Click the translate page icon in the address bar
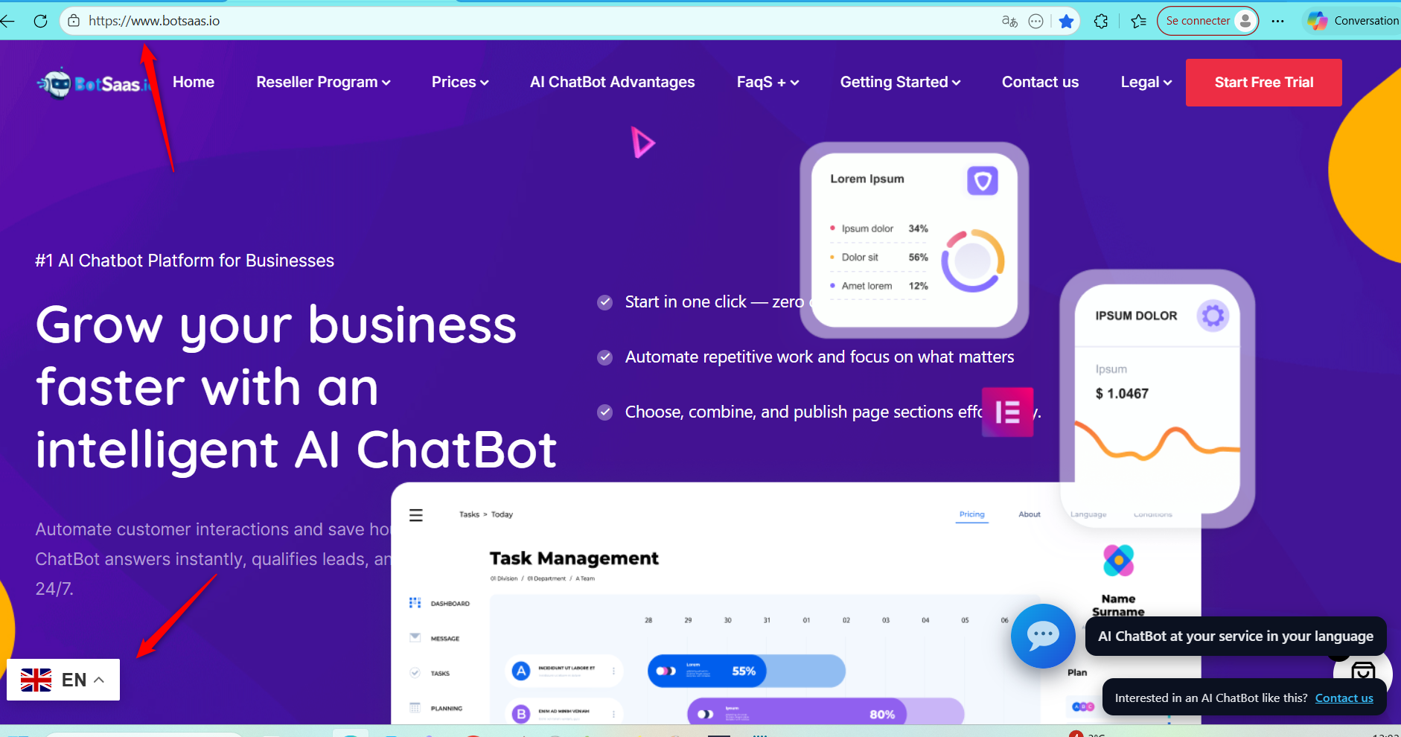Viewport: 1401px width, 737px height. [x=1009, y=21]
